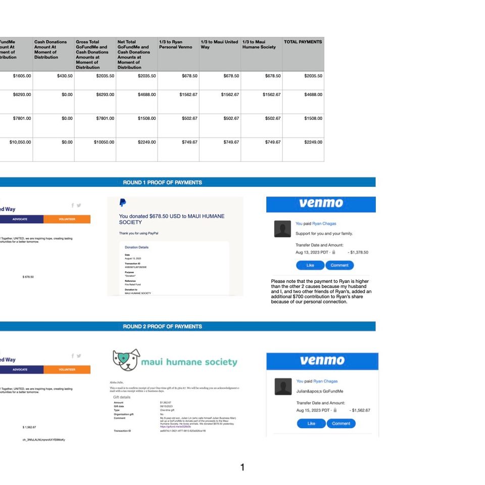
Task: Click the '1/3 to Maui Humane Society' column header
Action: (261, 54)
